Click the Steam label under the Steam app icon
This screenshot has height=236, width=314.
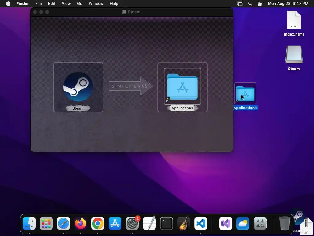78,108
